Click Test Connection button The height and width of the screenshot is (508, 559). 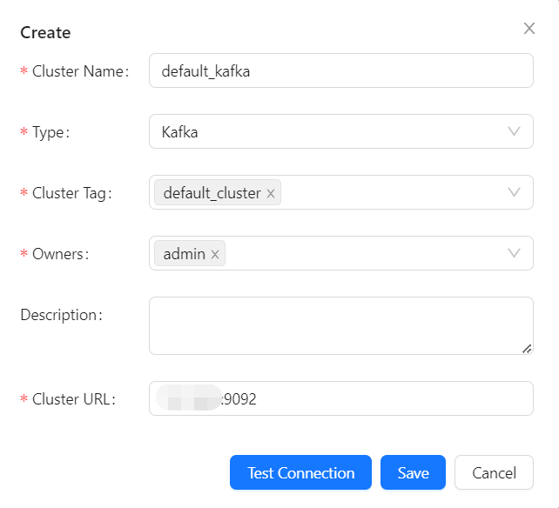tap(300, 473)
